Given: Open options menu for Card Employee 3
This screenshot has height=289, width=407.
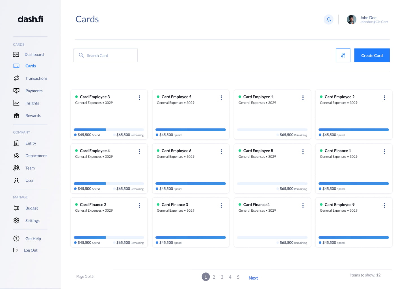Looking at the screenshot, I should click(140, 98).
